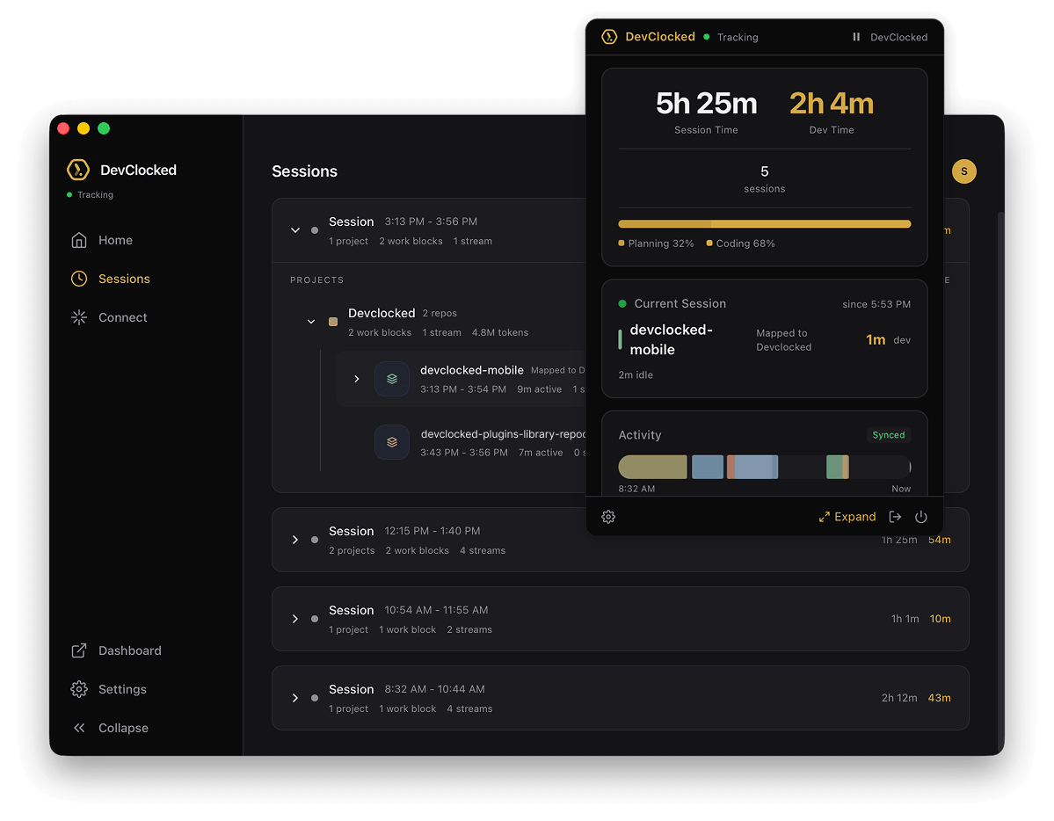Open the Connect page in sidebar
1054x821 pixels.
point(122,317)
